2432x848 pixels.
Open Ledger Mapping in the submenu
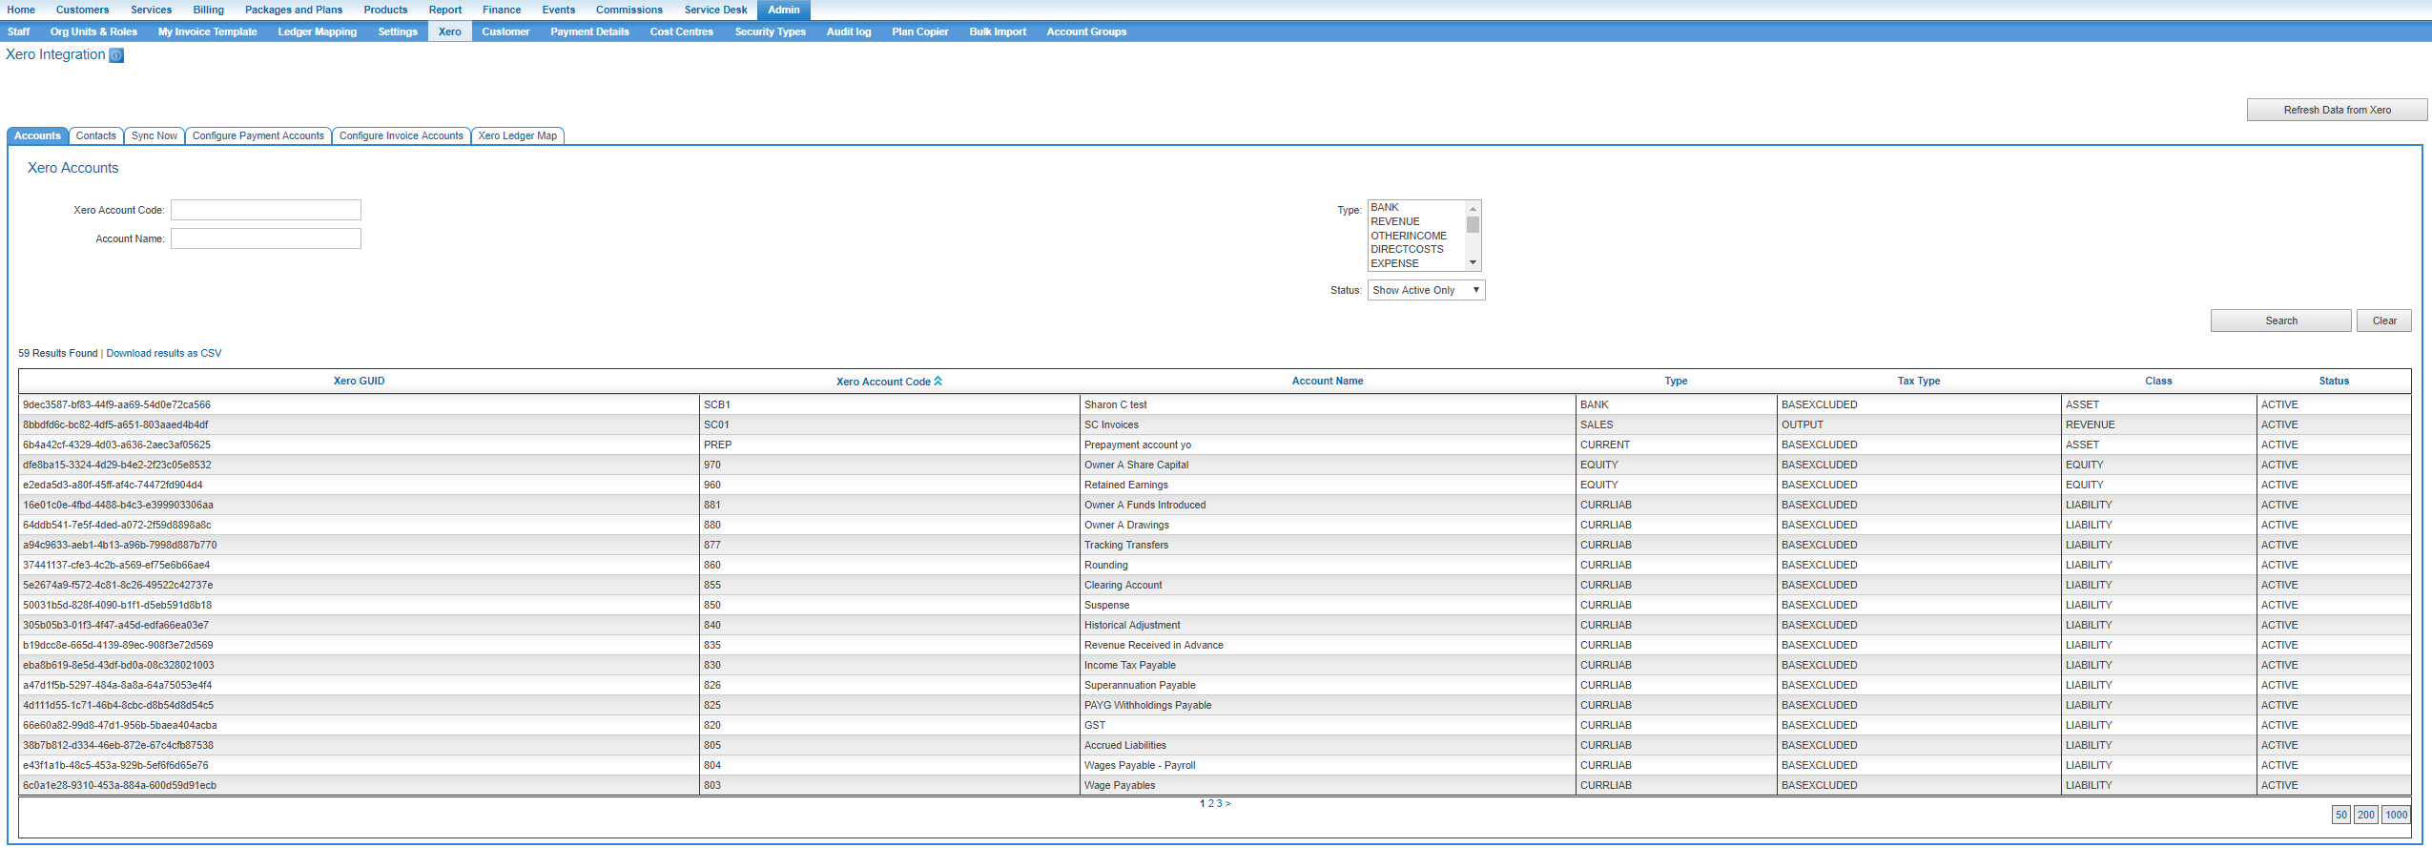click(x=317, y=31)
